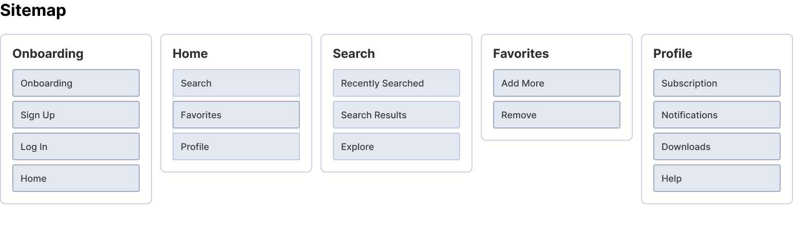This screenshot has width=793, height=236.
Task: Click the Favorites card heading
Action: pyautogui.click(x=521, y=54)
